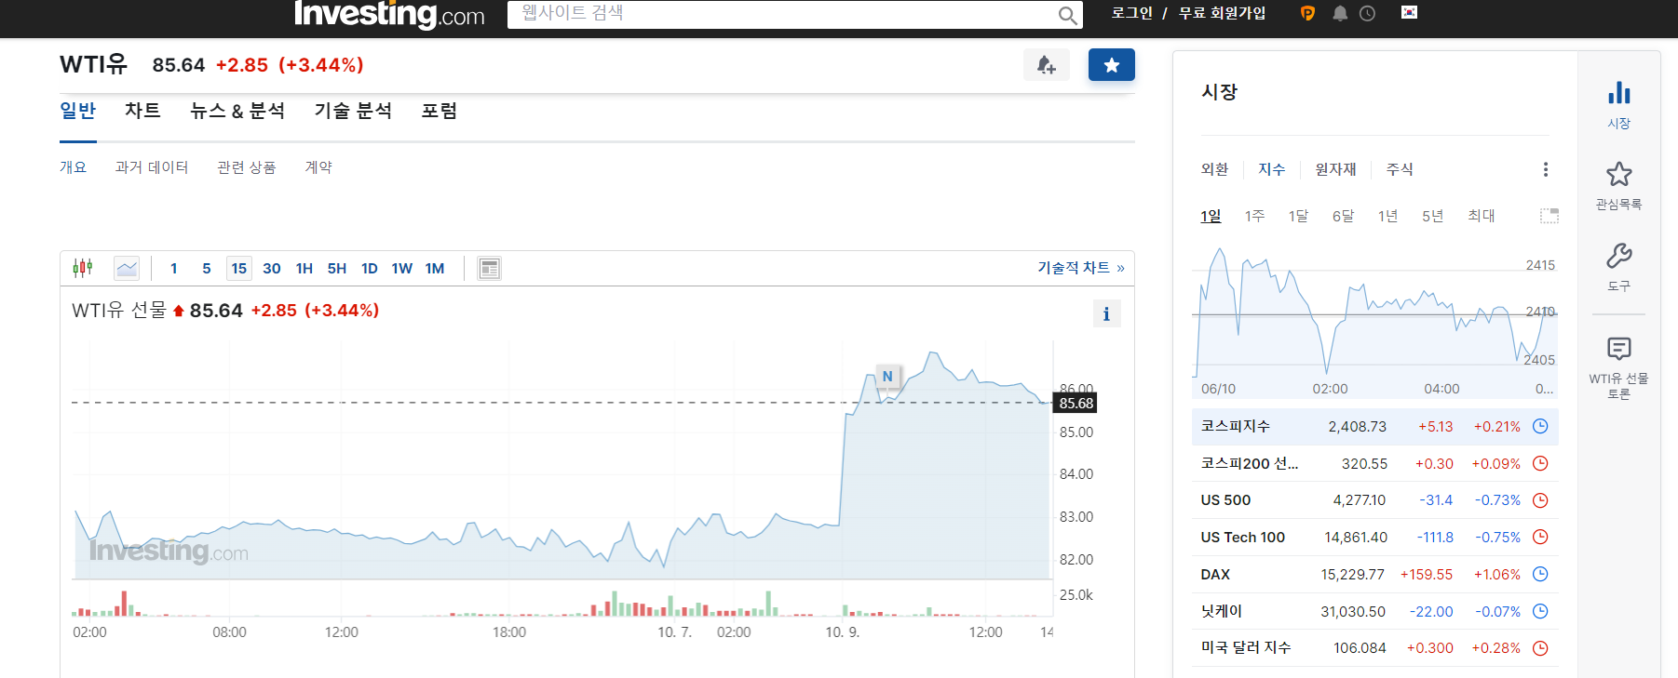Open the 미국 달러 지수 row

(x=1374, y=648)
